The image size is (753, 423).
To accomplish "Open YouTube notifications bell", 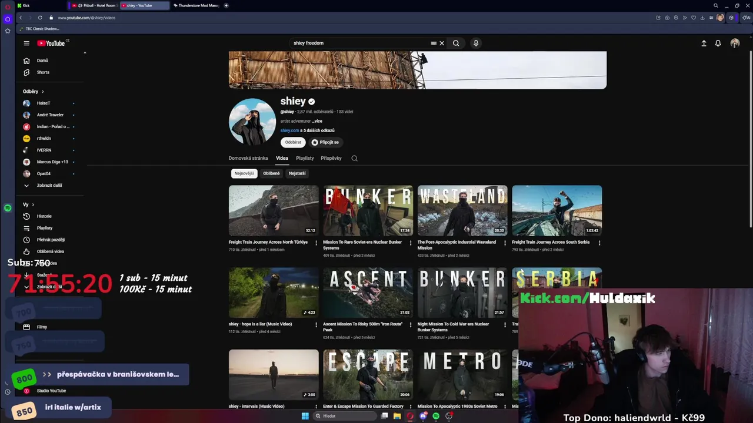I will [718, 43].
